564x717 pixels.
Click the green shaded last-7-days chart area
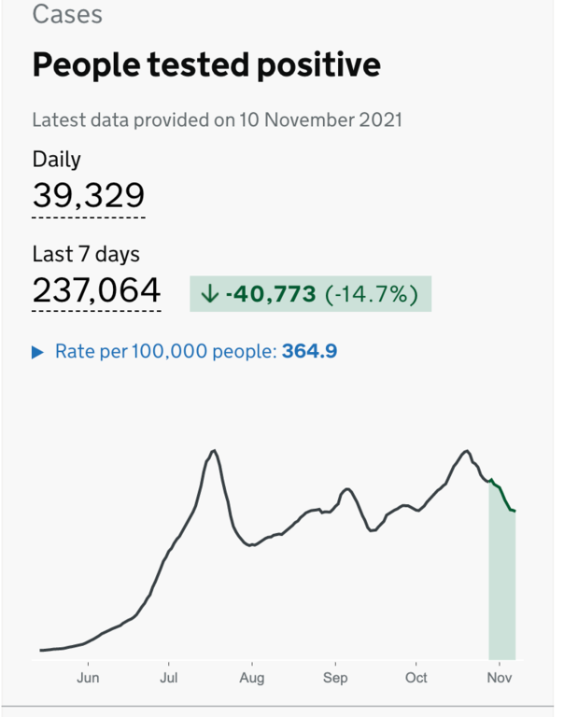502,588
